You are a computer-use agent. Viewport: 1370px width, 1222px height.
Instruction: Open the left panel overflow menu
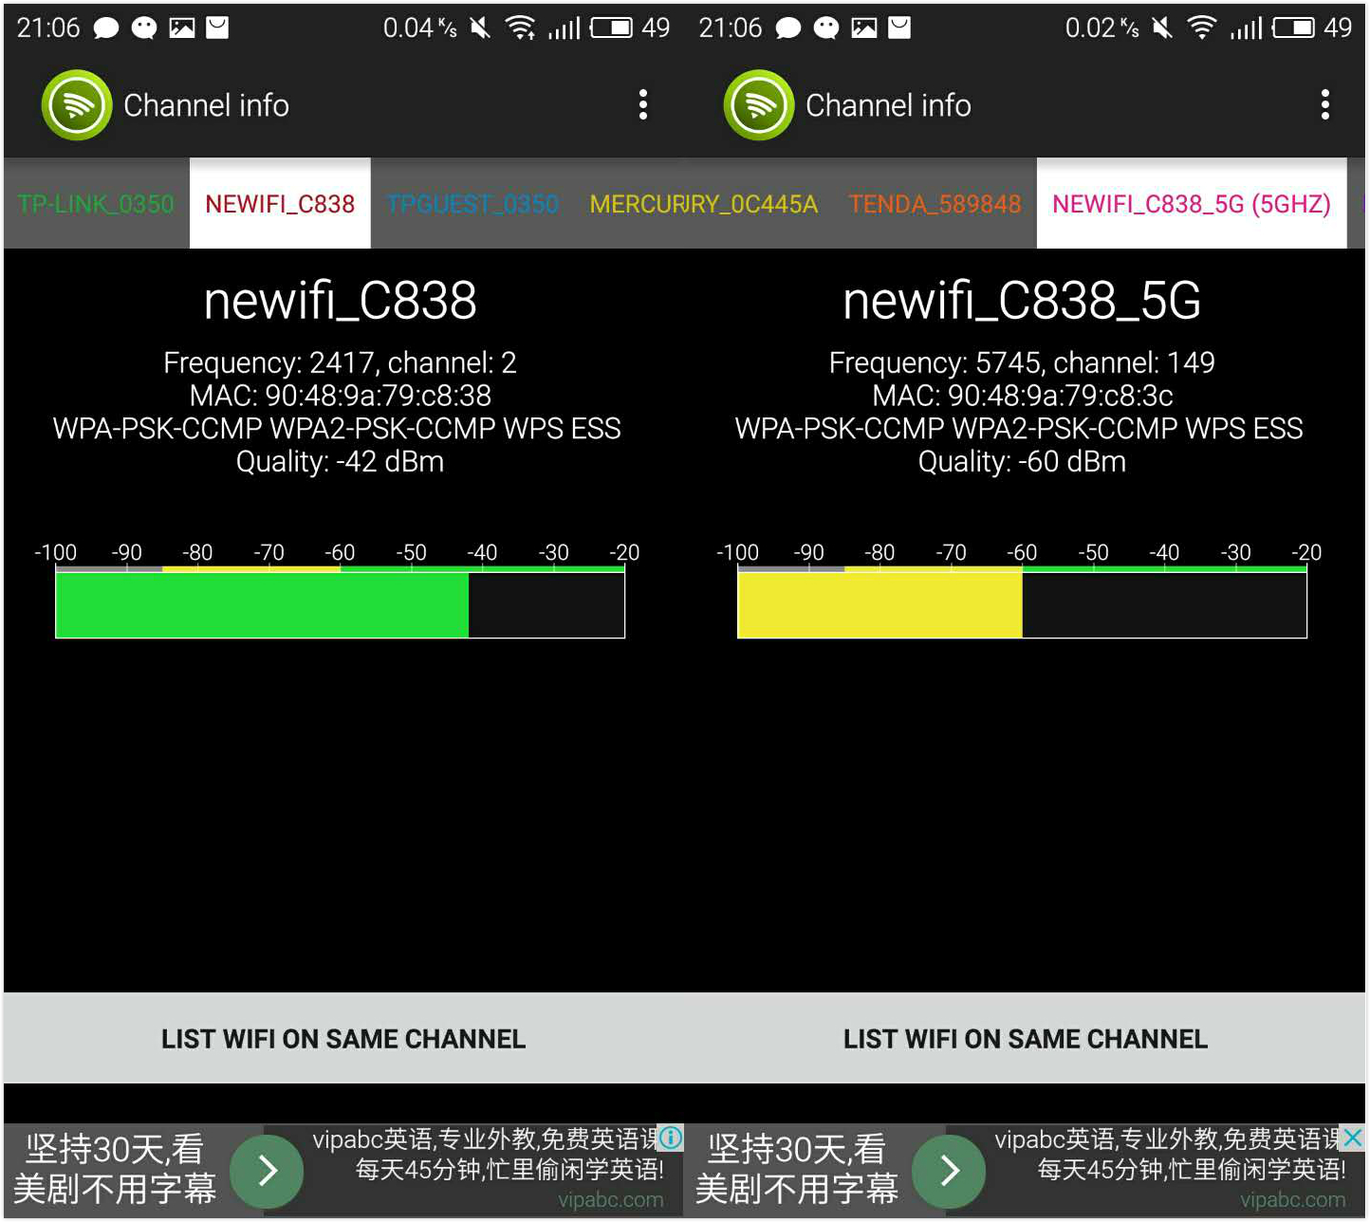(x=643, y=104)
